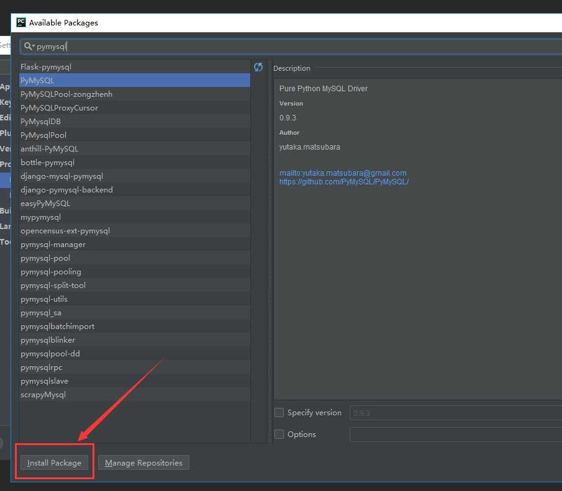The image size is (562, 491).
Task: Select opencensus-ext-pymysql package
Action: (135, 230)
